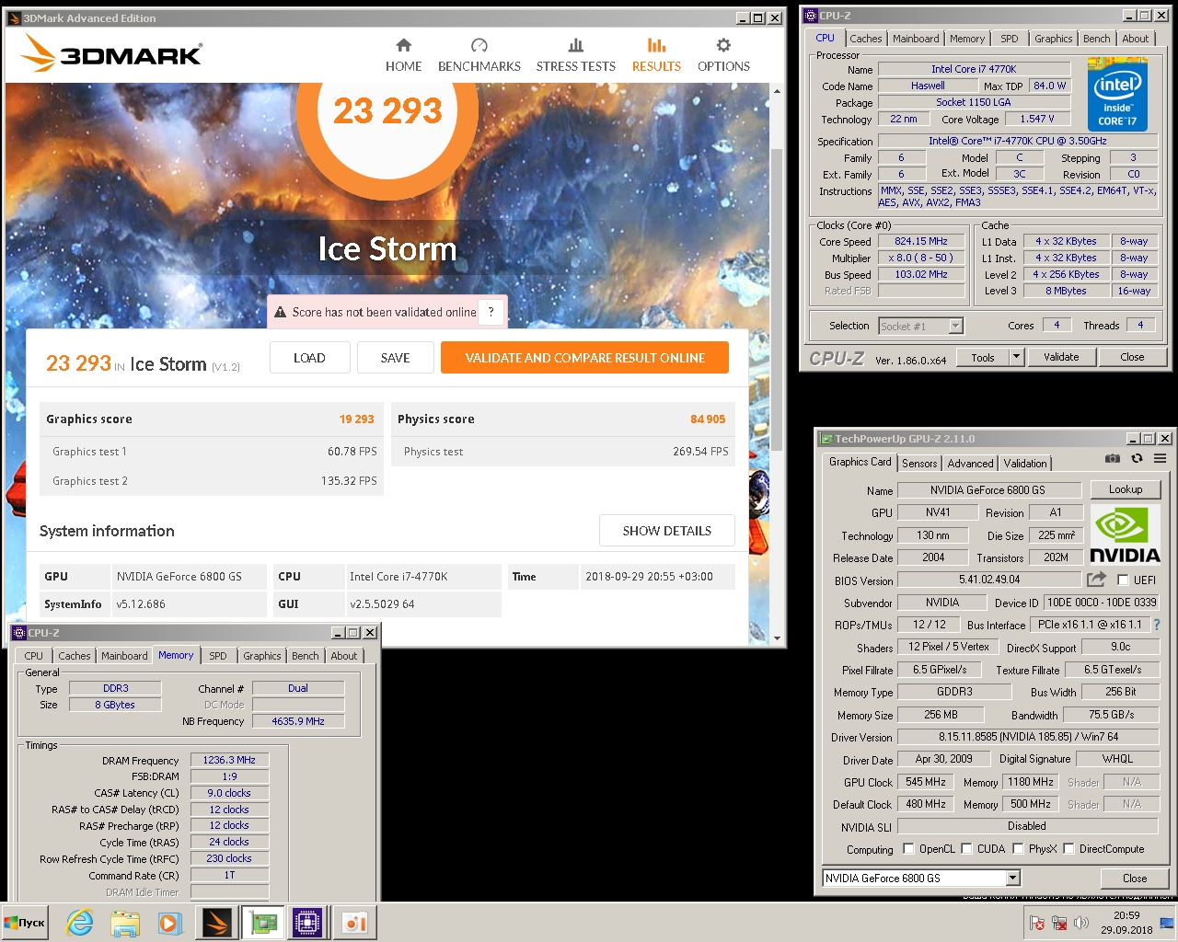Click the Intel Core i7 logo in CPU-Z

1117,94
